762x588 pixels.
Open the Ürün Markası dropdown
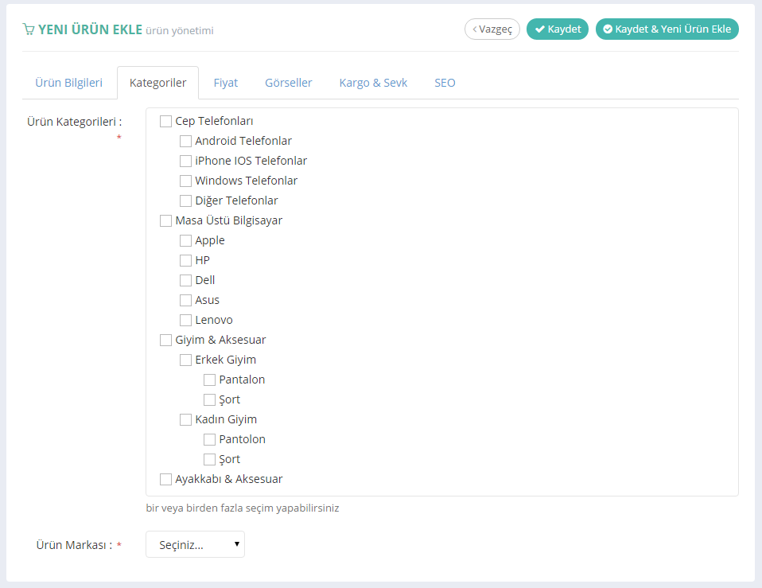[195, 545]
